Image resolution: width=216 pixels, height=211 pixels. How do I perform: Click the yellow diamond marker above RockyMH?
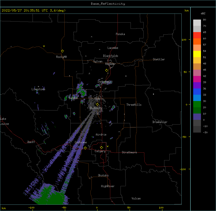click(62, 51)
